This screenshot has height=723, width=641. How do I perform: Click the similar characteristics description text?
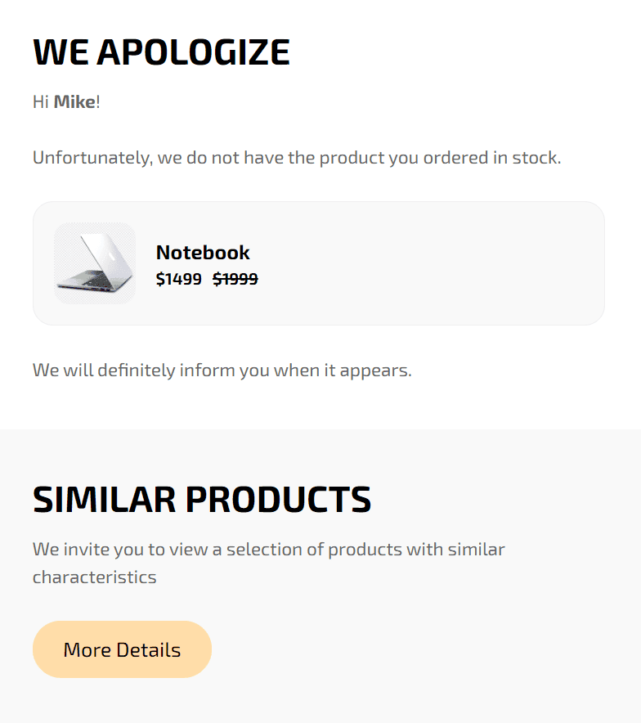pos(268,562)
